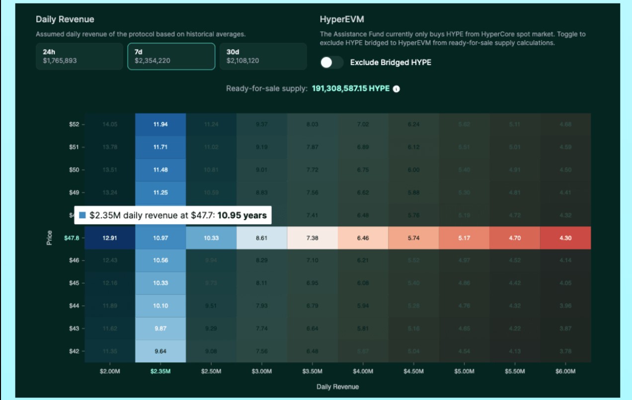This screenshot has height=400, width=632.
Task: Select the $5.00M revenue axis label
Action: pos(465,371)
